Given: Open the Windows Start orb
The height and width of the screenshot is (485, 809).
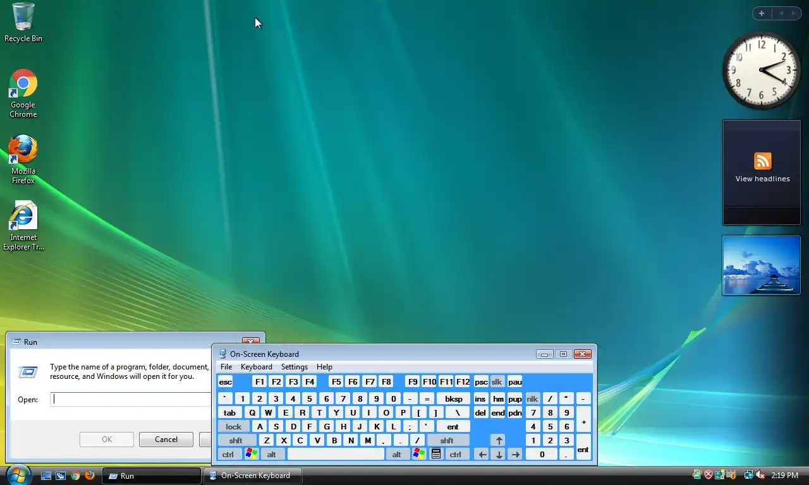Looking at the screenshot, I should point(18,475).
